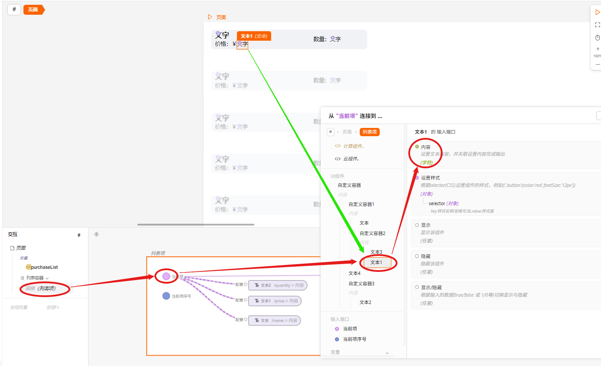Select the 显示 input port radio
This screenshot has width=601, height=366.
pyautogui.click(x=417, y=225)
